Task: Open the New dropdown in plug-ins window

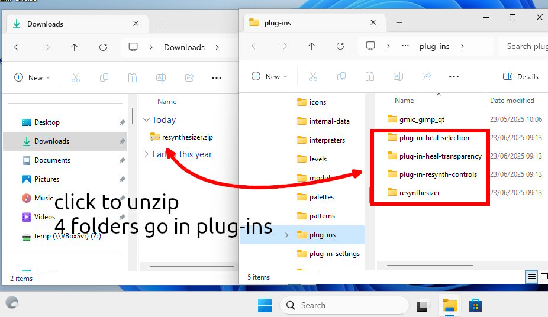Action: tap(269, 76)
